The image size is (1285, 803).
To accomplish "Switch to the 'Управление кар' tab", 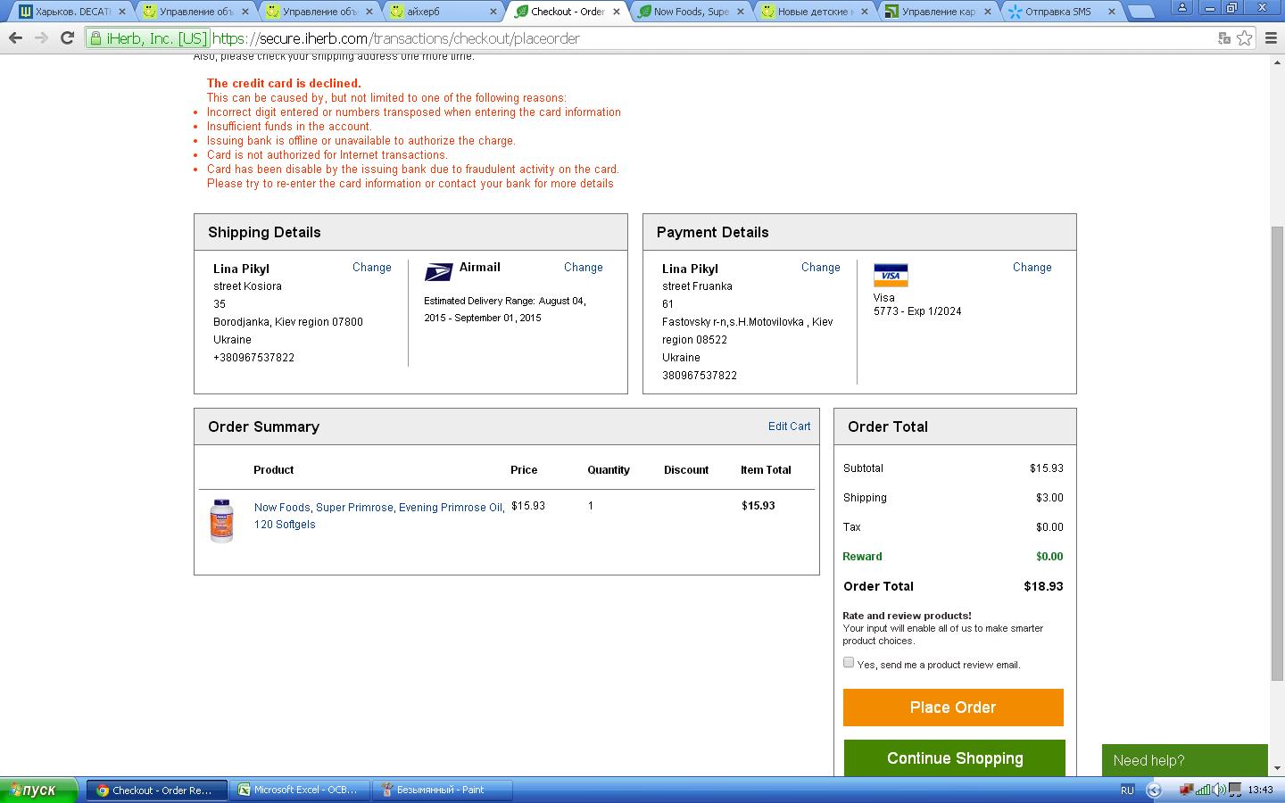I will [x=937, y=12].
